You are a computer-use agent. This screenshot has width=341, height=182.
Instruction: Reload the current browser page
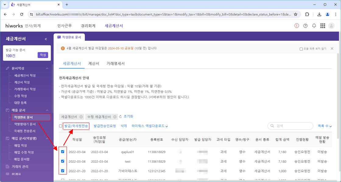point(22,14)
